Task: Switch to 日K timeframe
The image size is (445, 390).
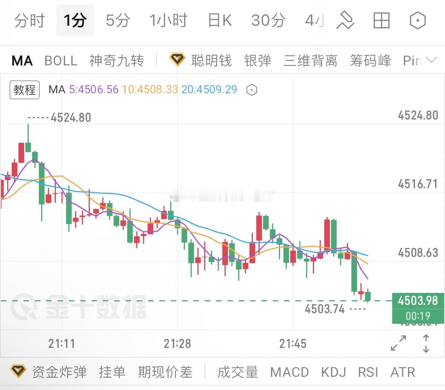Action: (220, 20)
